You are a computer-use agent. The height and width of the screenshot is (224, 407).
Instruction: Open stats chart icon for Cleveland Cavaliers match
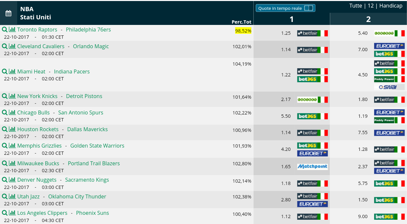(x=12, y=46)
